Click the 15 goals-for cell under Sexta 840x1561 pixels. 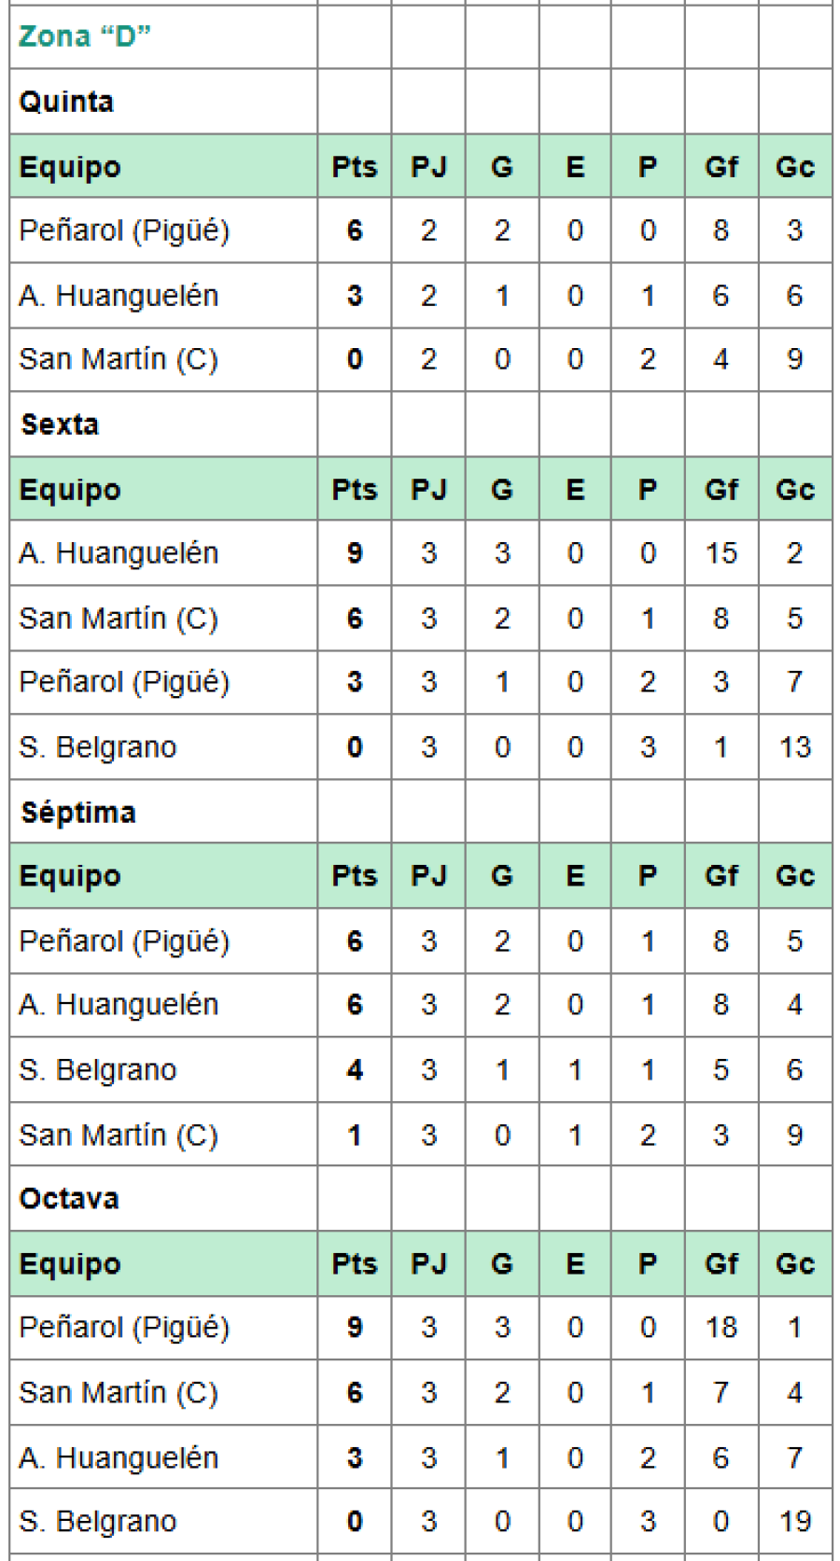pos(721,553)
